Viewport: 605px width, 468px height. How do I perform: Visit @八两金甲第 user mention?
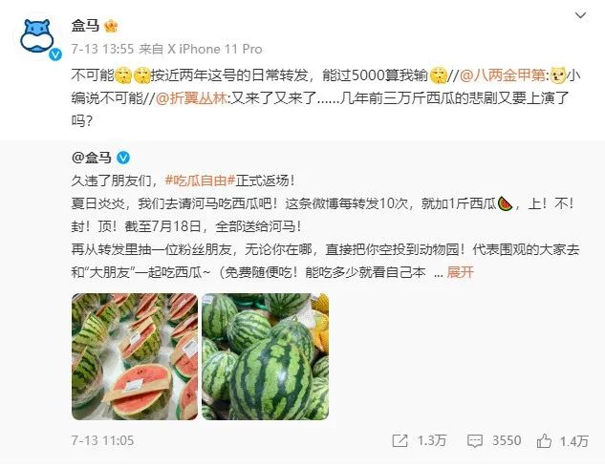coord(503,74)
